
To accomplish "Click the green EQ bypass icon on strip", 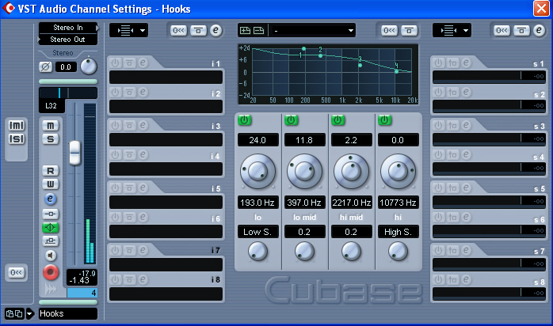I will coord(51,227).
